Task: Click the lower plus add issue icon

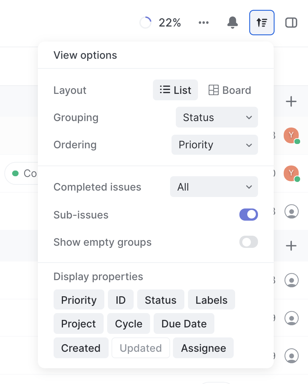Action: tap(291, 246)
